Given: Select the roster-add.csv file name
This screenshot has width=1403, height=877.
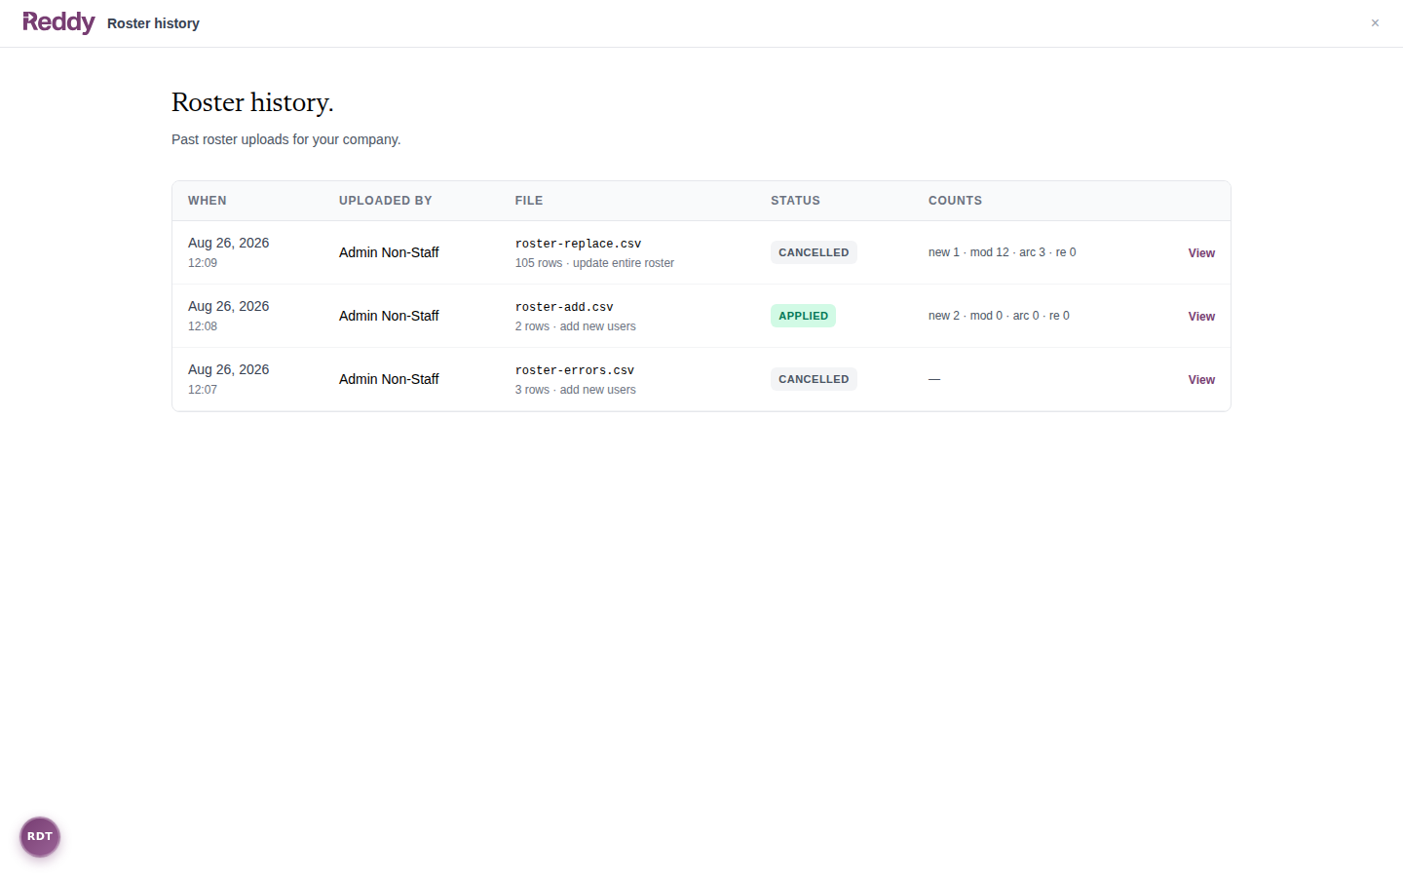Looking at the screenshot, I should point(564,307).
